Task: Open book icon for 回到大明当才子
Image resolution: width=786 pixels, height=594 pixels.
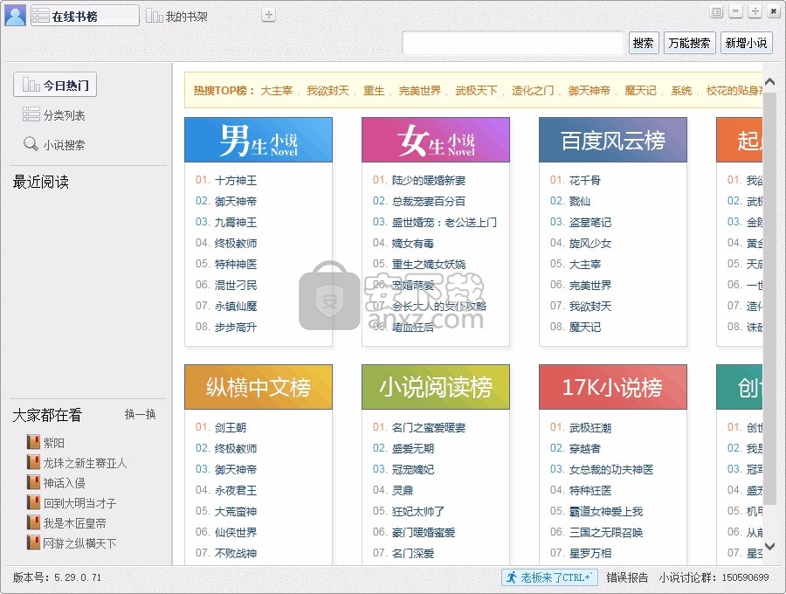Action: tap(33, 502)
